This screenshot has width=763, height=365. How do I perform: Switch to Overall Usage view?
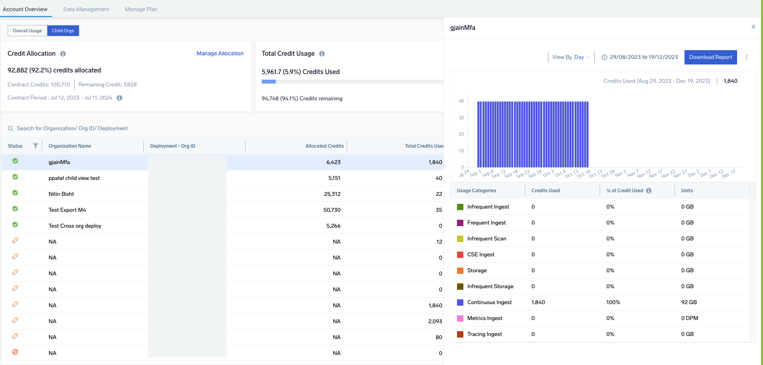pos(27,31)
